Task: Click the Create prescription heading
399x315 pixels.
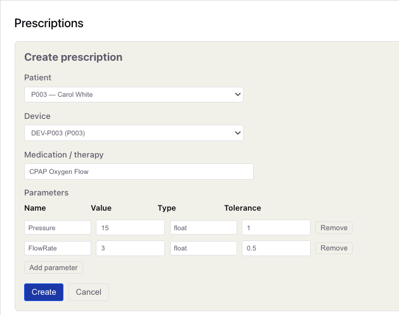Action: click(x=73, y=57)
